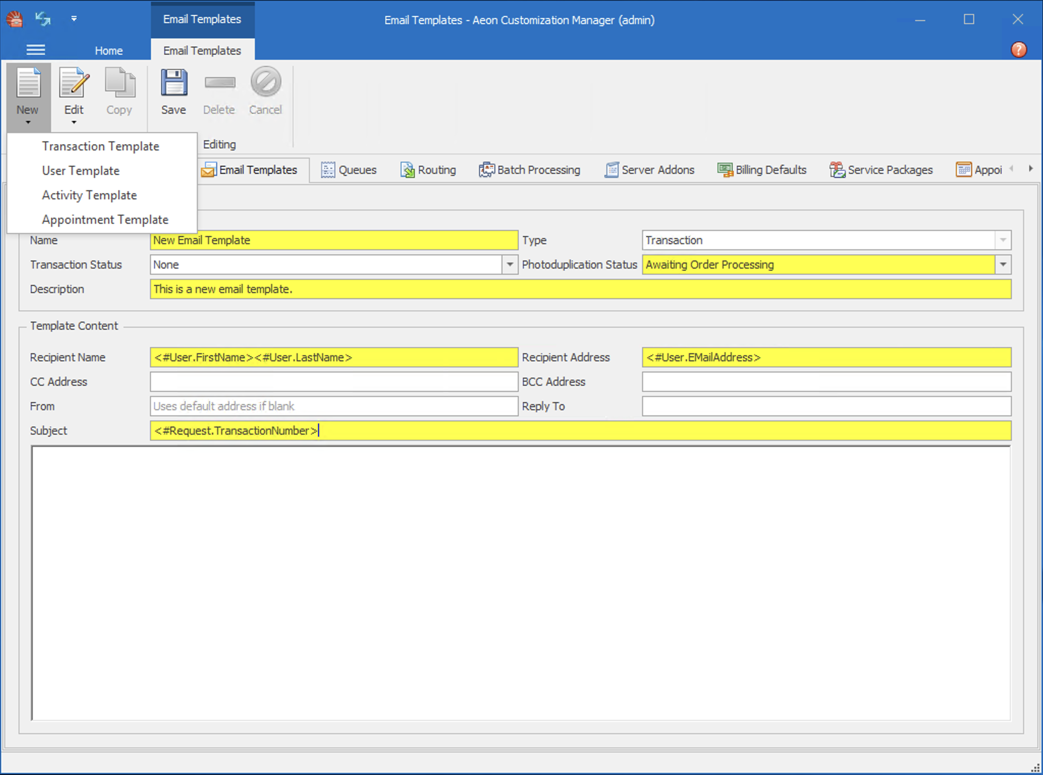The width and height of the screenshot is (1043, 775).
Task: Open the Queues tab icon
Action: tap(328, 170)
